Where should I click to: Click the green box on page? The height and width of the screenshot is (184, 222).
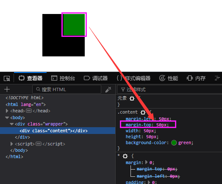[74, 25]
